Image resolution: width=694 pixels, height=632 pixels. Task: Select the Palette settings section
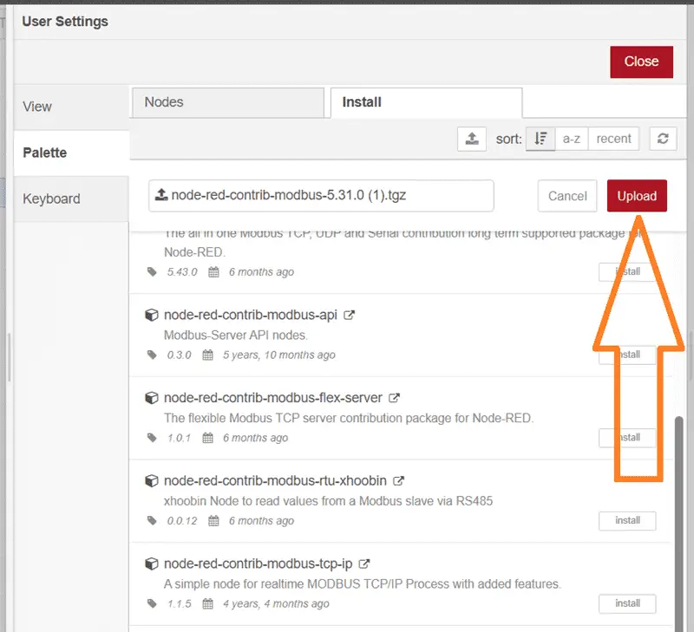(x=71, y=153)
